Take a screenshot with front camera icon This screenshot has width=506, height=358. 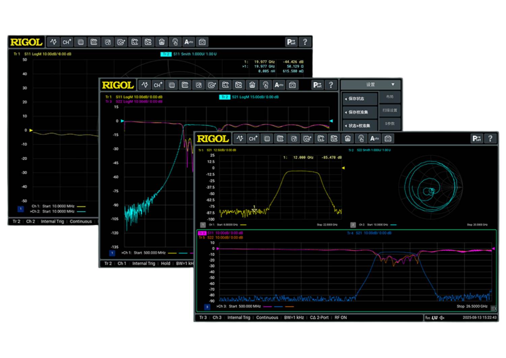(388, 138)
